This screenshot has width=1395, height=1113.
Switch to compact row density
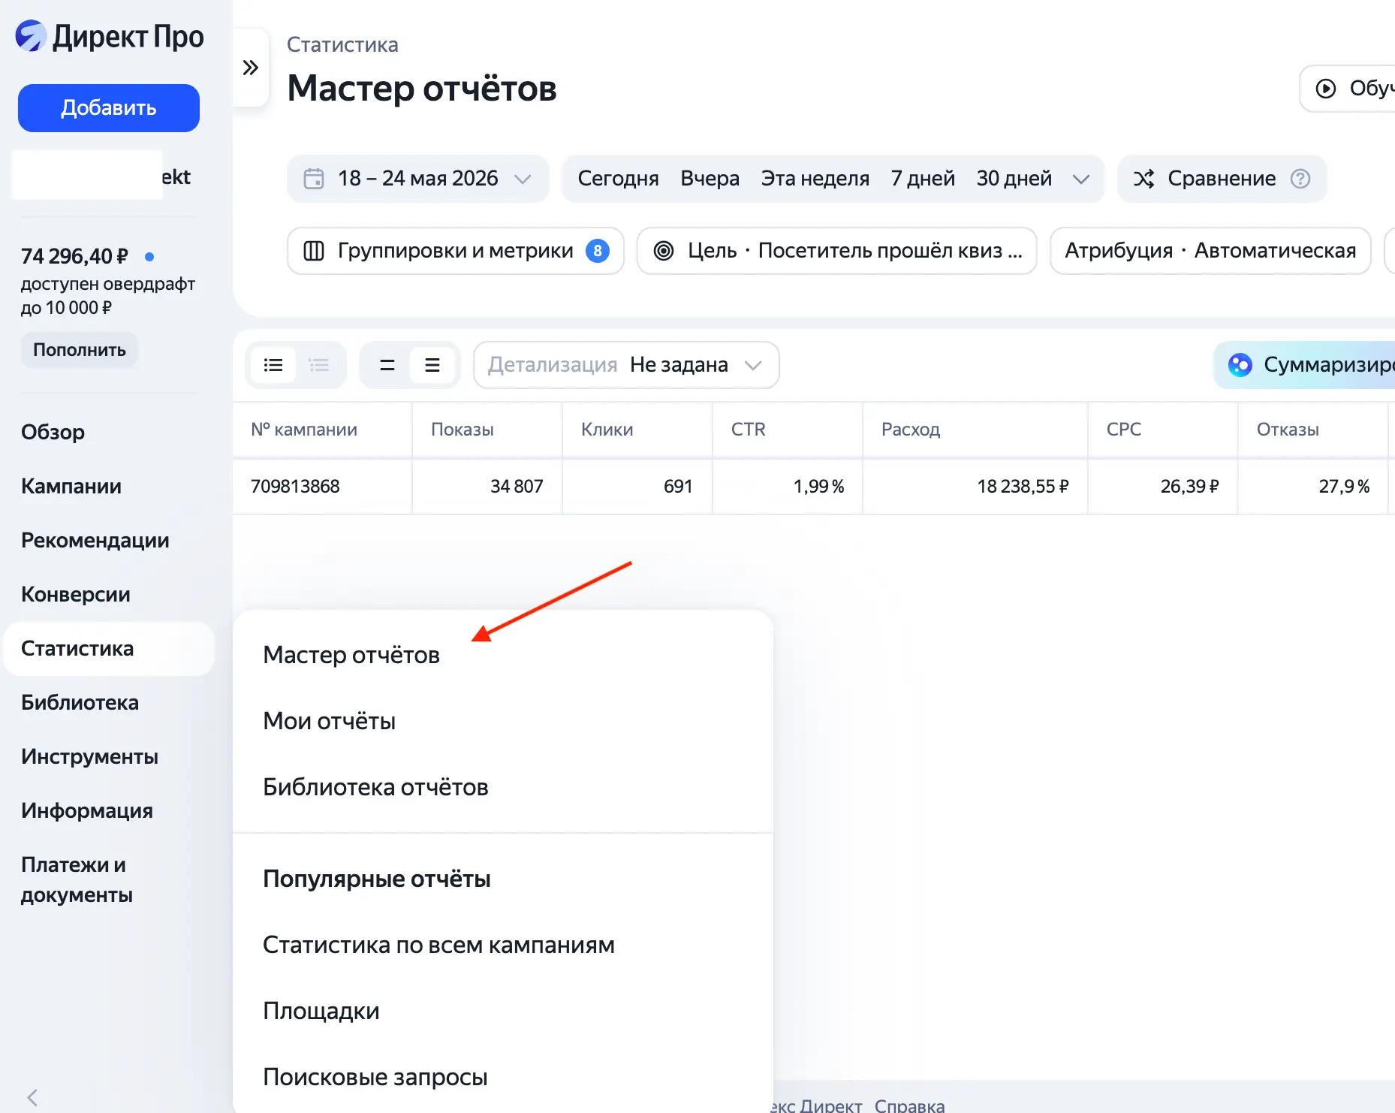pos(387,365)
